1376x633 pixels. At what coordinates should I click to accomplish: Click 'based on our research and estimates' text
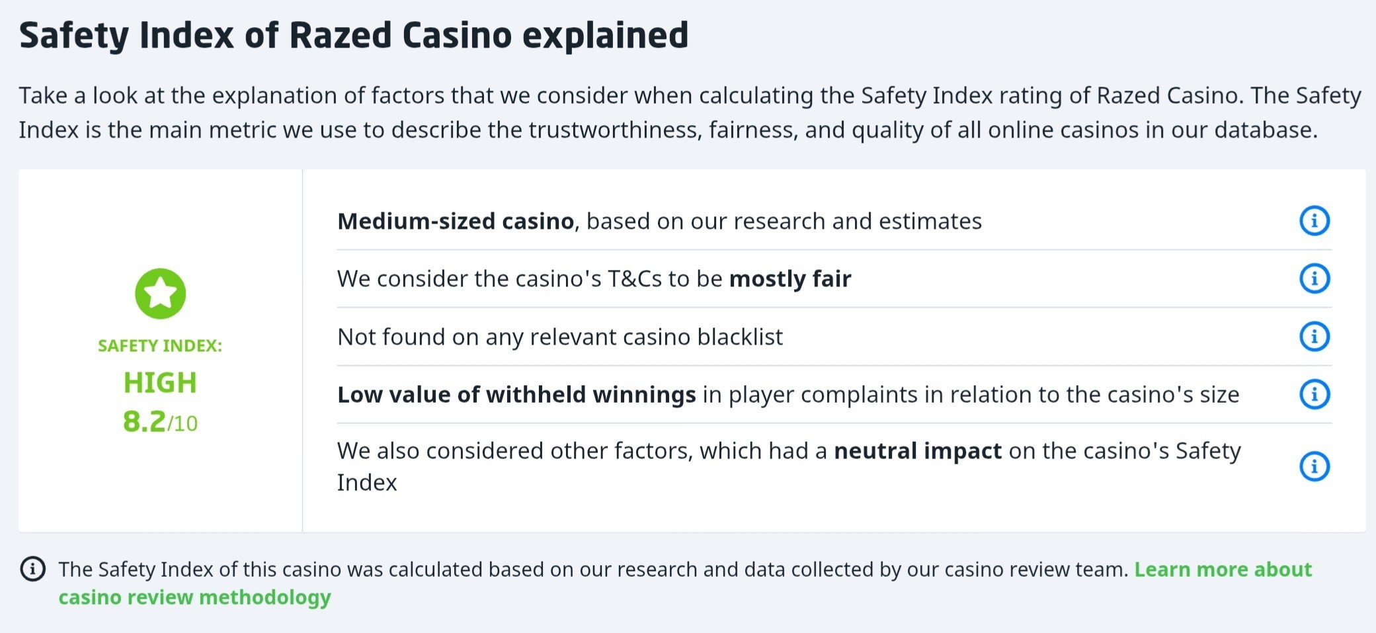784,221
